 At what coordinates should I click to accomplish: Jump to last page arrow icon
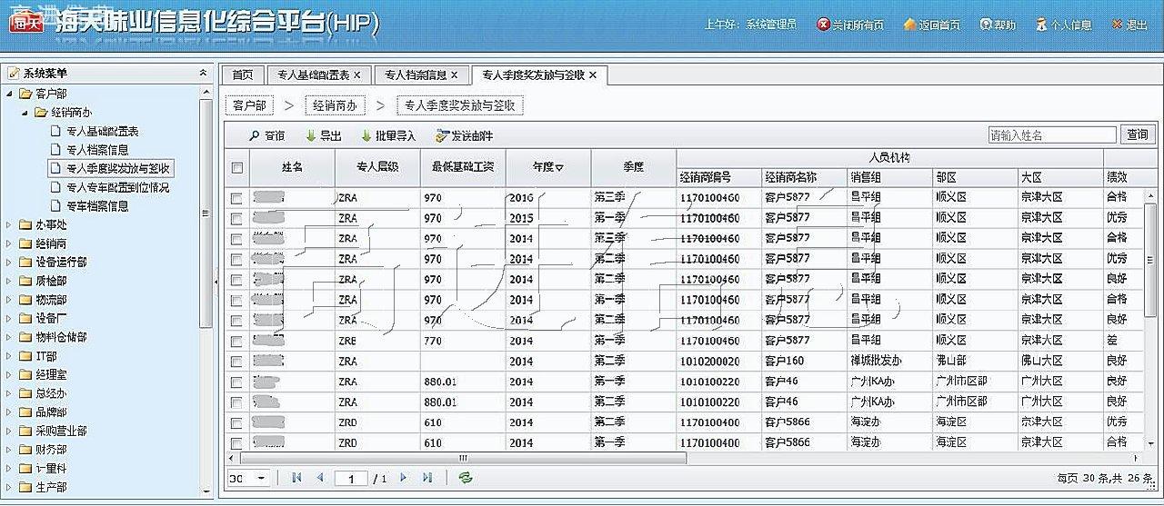(427, 478)
